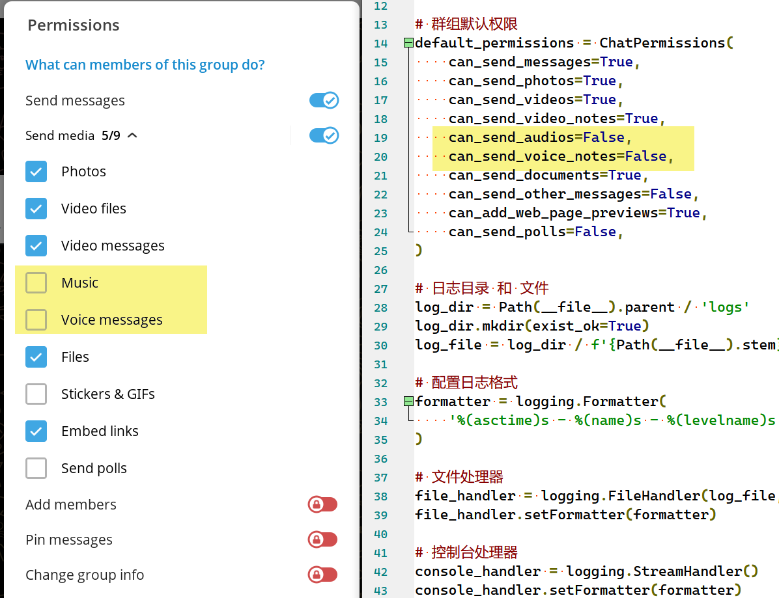The width and height of the screenshot is (779, 598).
Task: Toggle the Send messages switch
Action: [324, 100]
